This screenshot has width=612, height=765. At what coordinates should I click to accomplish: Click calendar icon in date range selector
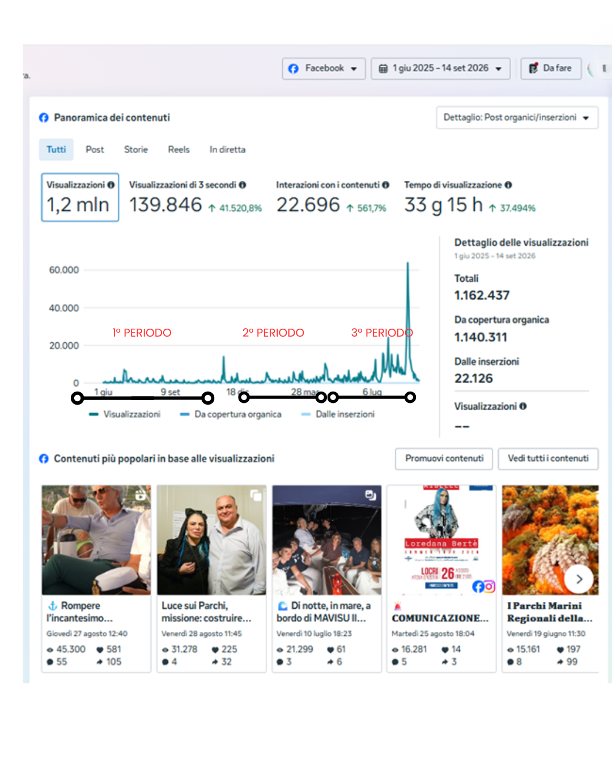click(383, 69)
